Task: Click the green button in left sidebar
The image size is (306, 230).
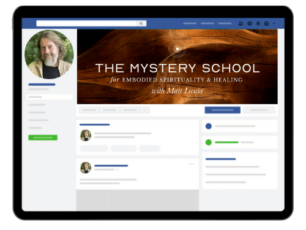Action: [x=43, y=137]
